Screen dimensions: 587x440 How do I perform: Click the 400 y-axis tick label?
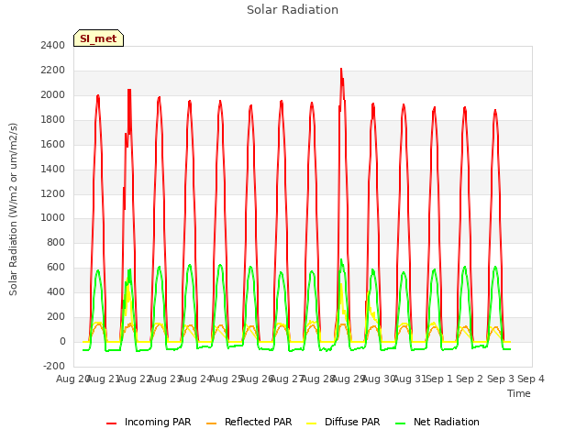(x=56, y=291)
